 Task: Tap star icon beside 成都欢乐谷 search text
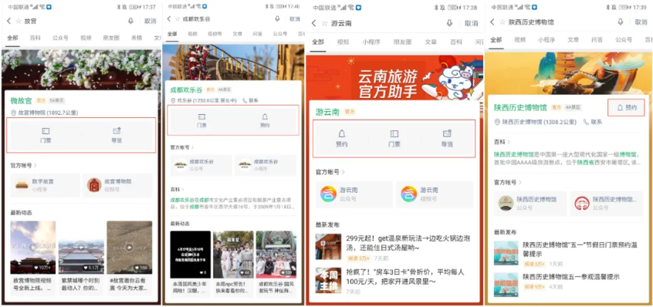pos(178,19)
